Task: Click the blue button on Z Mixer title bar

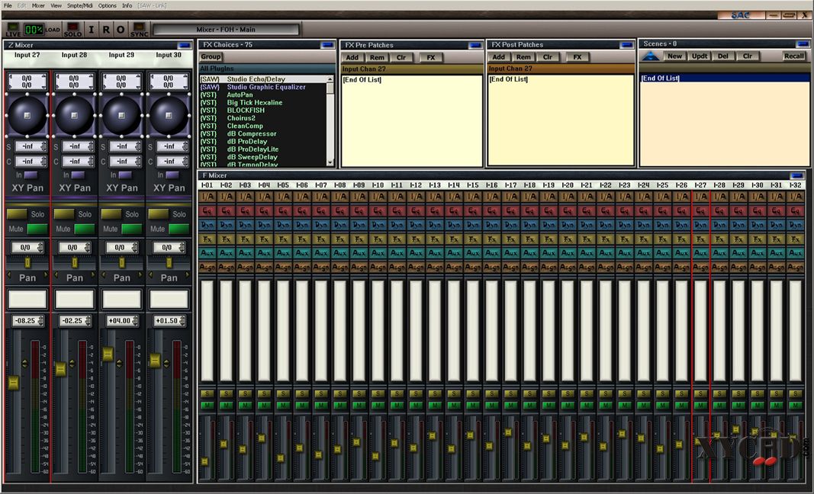Action: (185, 45)
